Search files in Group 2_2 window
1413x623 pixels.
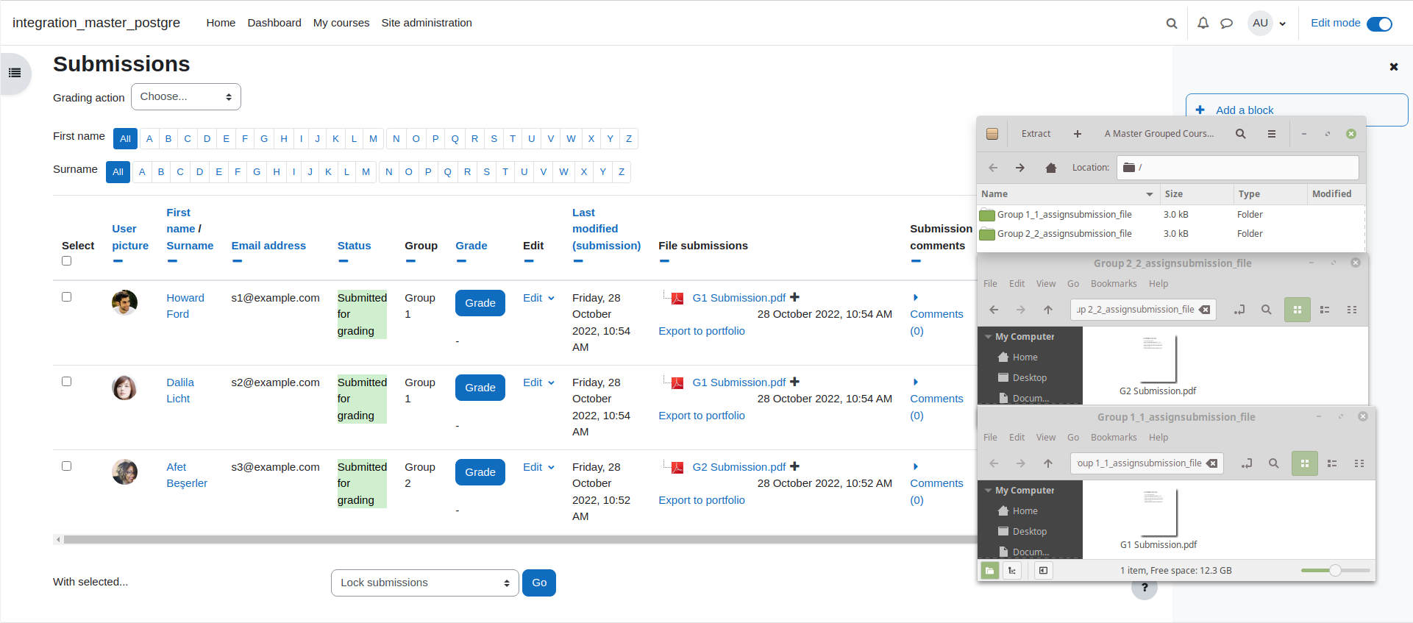(1267, 310)
